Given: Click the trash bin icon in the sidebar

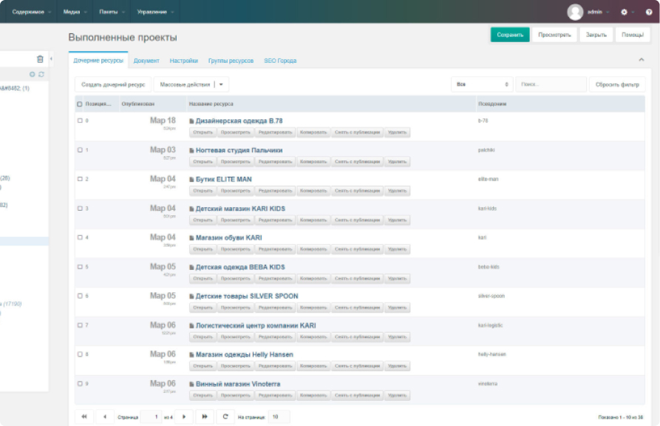Looking at the screenshot, I should coord(40,59).
